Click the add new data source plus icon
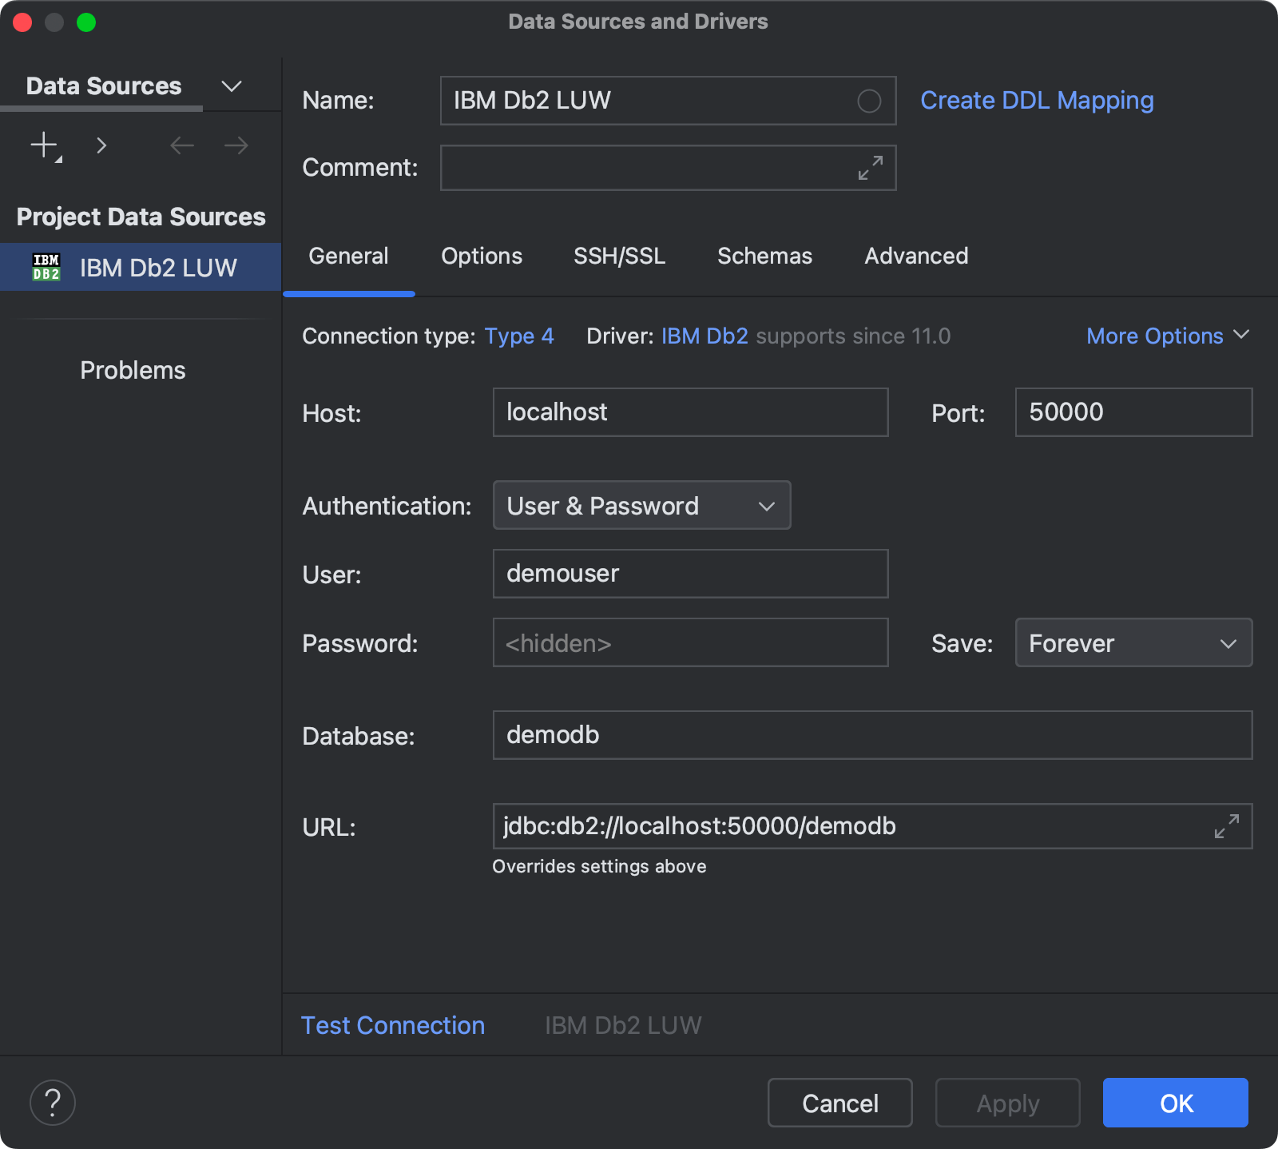1278x1149 pixels. coord(43,145)
